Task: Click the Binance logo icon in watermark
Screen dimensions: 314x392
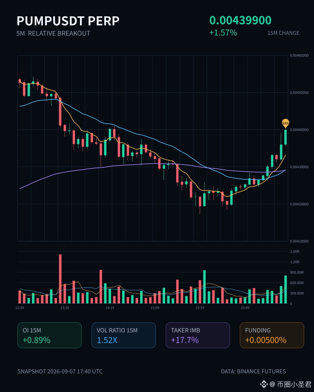Action: pos(264,384)
